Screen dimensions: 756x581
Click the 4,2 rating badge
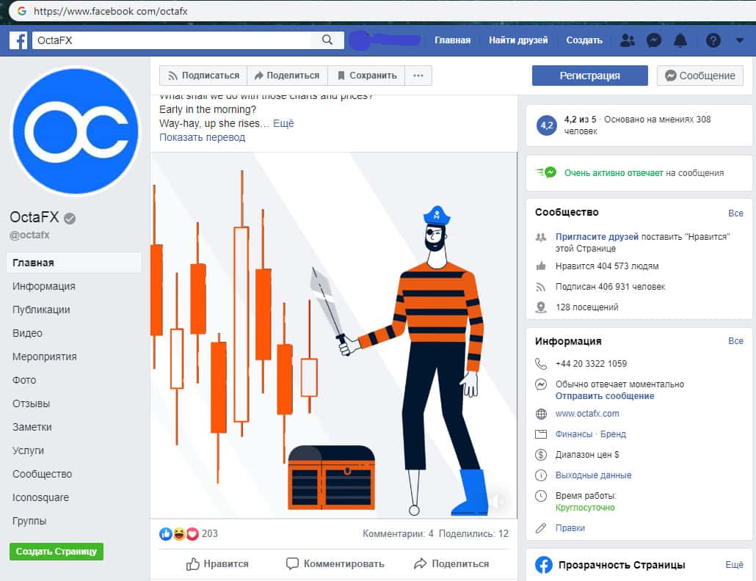click(x=547, y=125)
